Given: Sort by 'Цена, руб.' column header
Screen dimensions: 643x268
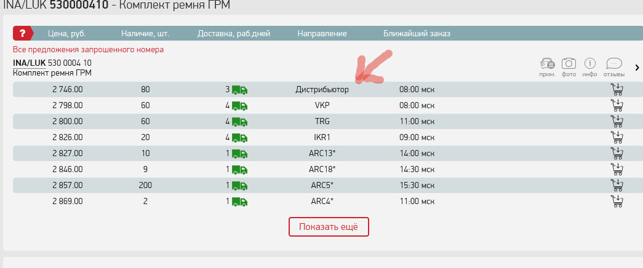Looking at the screenshot, I should click(69, 34).
